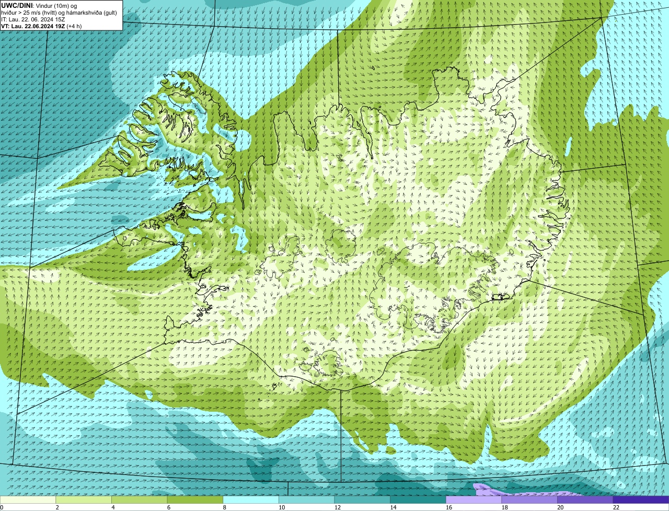Image resolution: width=669 pixels, height=511 pixels.
Task: Click the 'VT: Lau. 22.06.2024 19Z (+4 h)' line
Action: (41, 26)
